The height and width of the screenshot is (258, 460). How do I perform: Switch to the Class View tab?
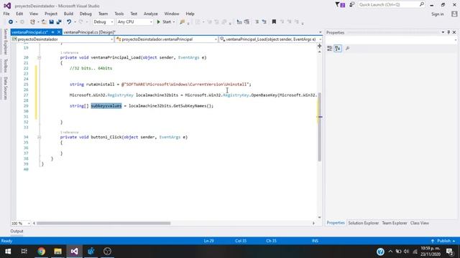419,223
